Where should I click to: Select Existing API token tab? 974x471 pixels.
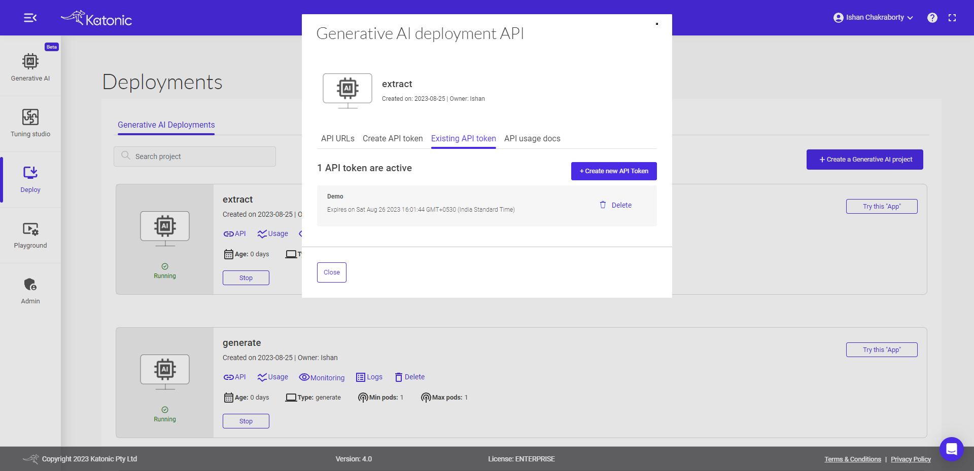464,138
